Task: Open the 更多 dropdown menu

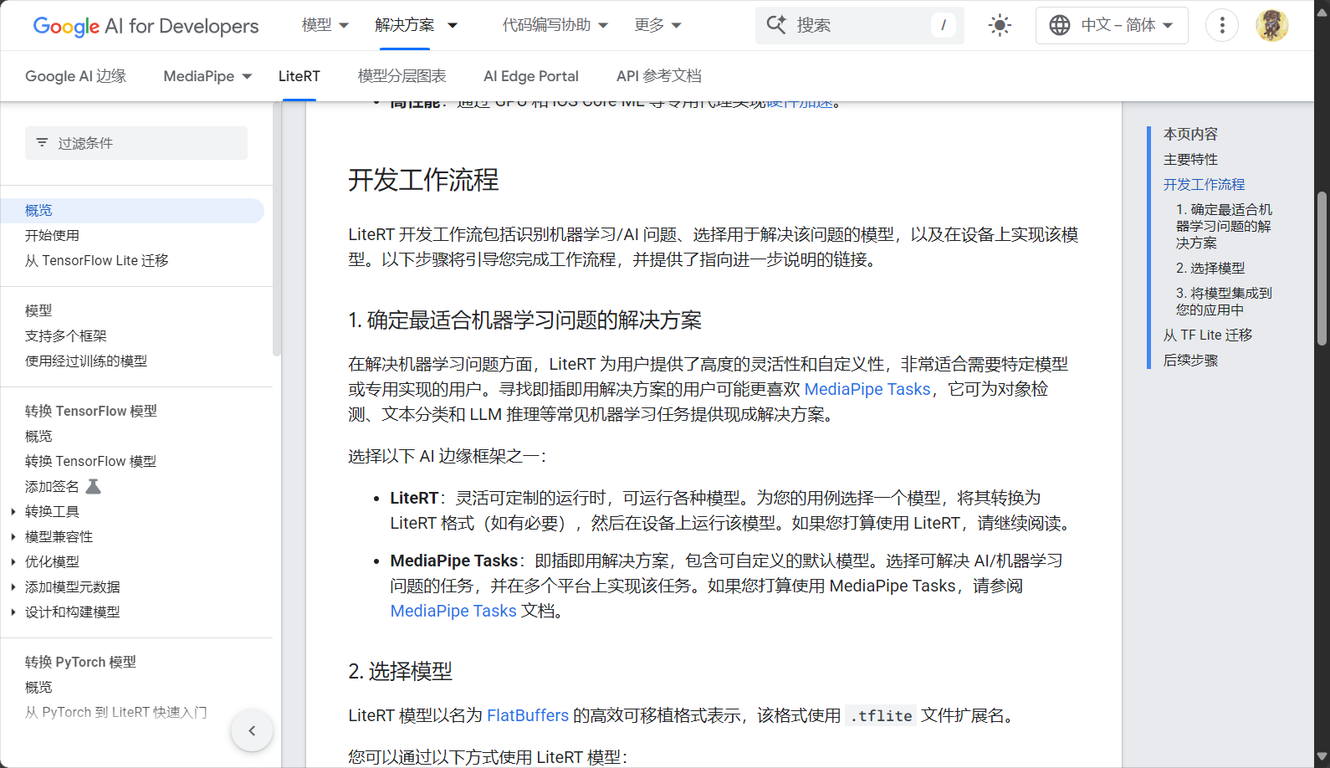Action: pos(657,25)
